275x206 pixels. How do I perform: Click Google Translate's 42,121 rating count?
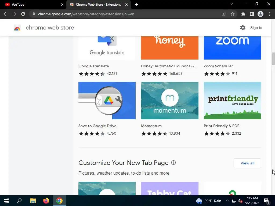pos(112,73)
